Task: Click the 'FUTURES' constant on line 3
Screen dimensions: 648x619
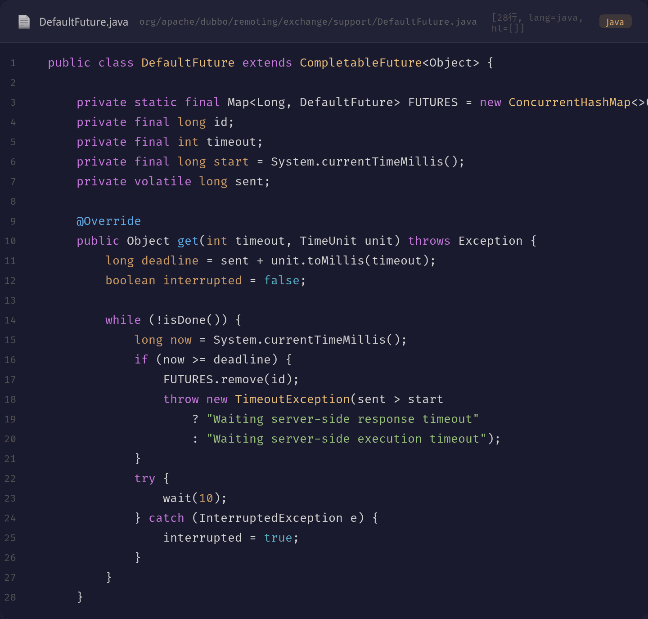Action: [433, 102]
